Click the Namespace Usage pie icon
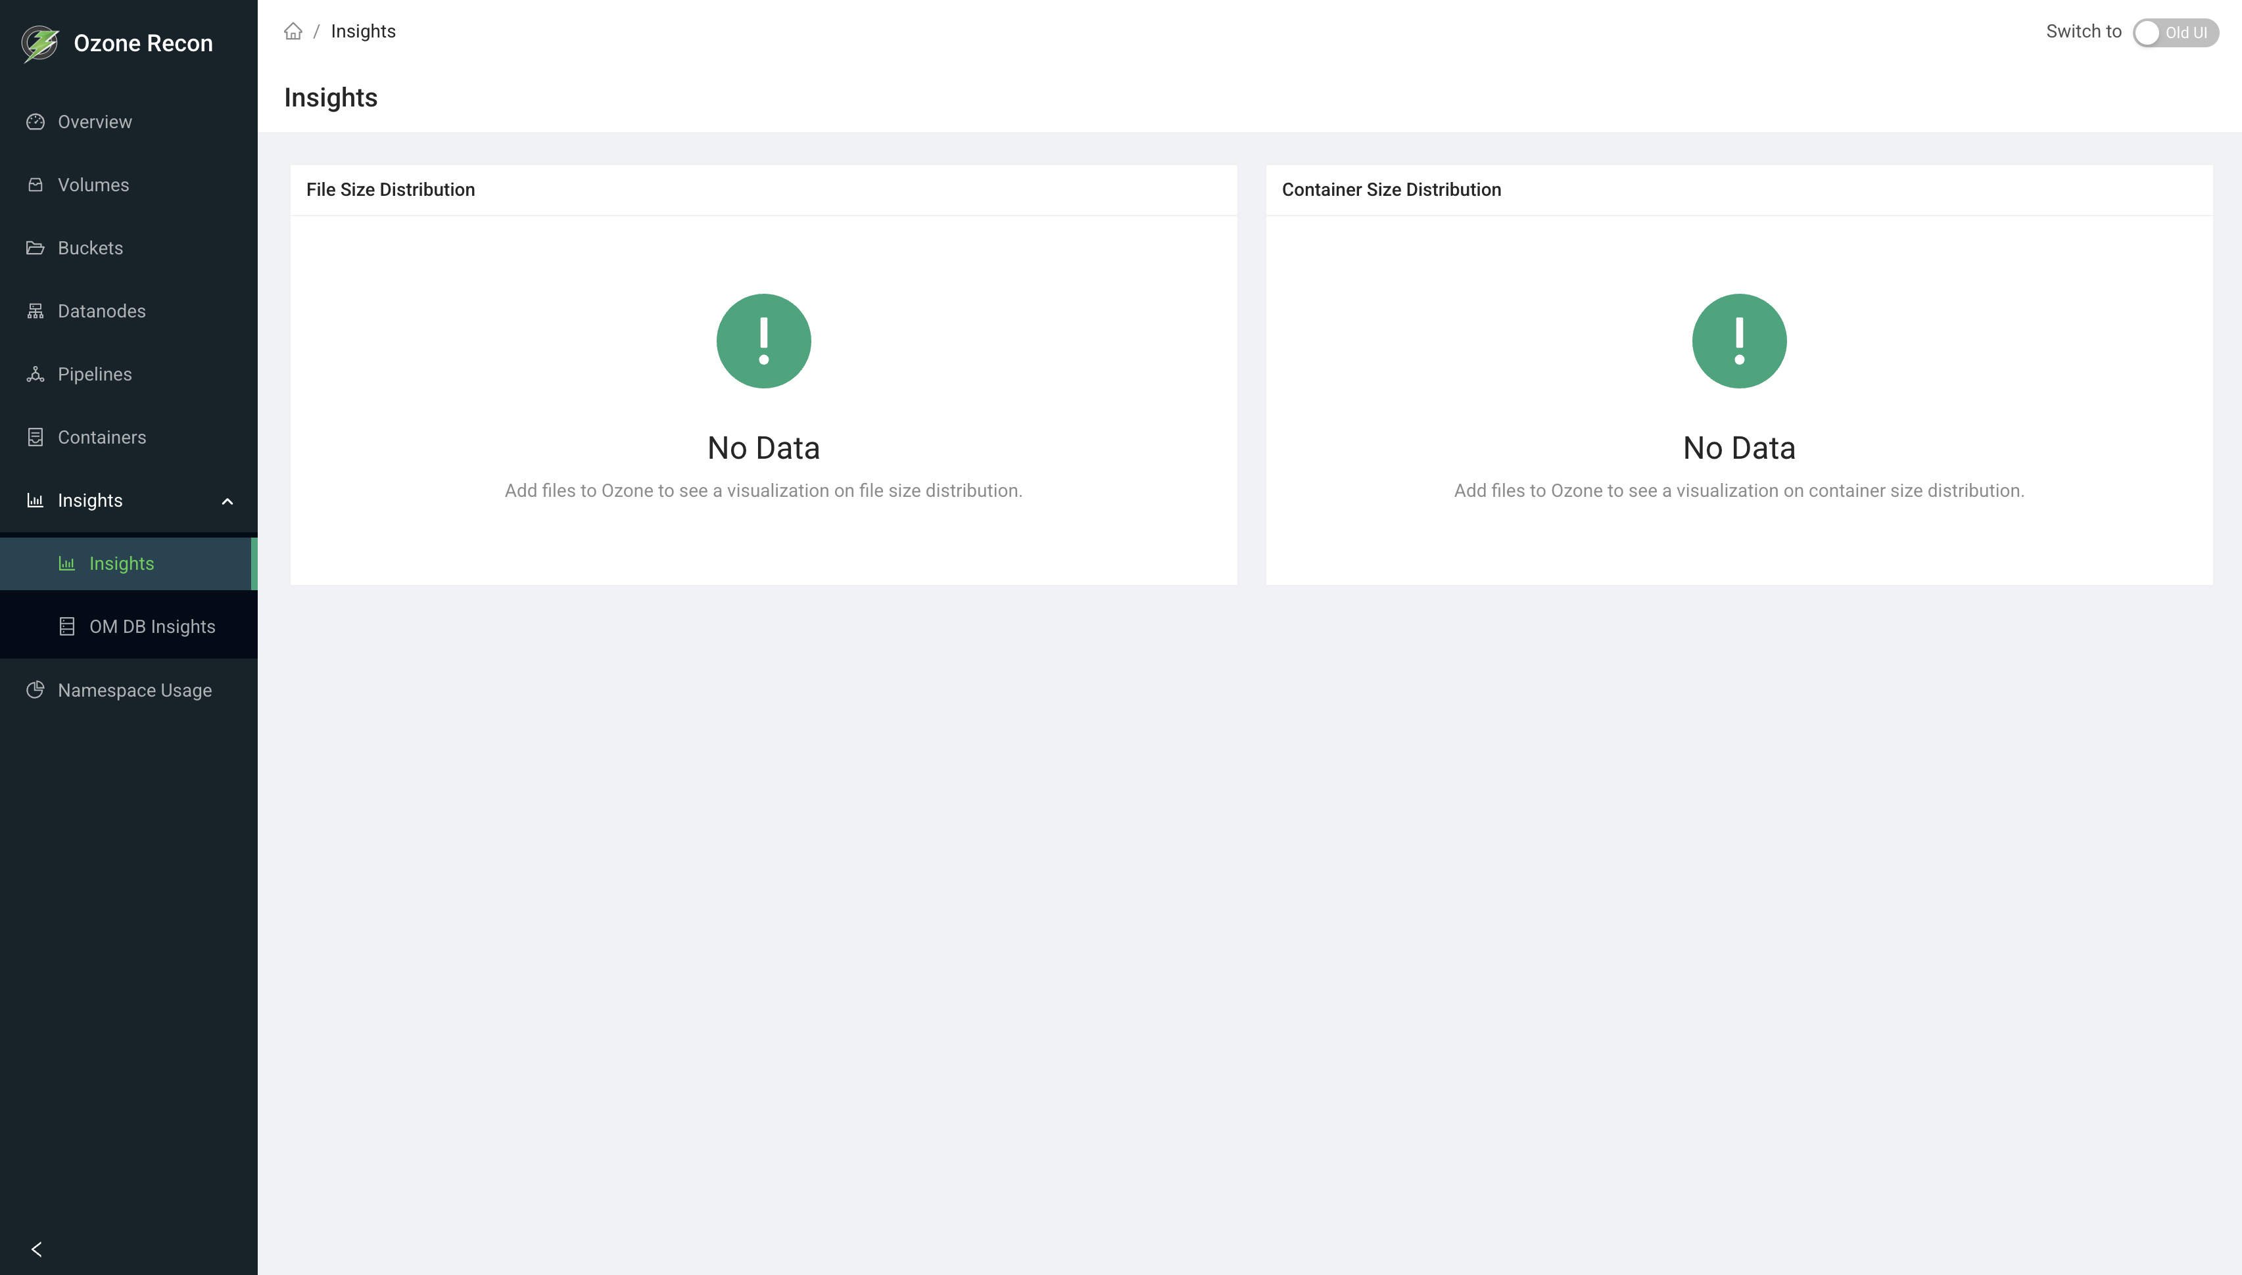Screen dimensions: 2242x1275 point(36,690)
